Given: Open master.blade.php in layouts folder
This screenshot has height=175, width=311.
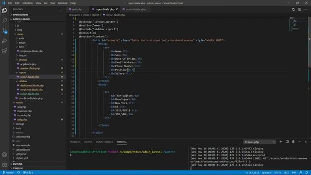Looking at the screenshot, I should click(30, 68).
